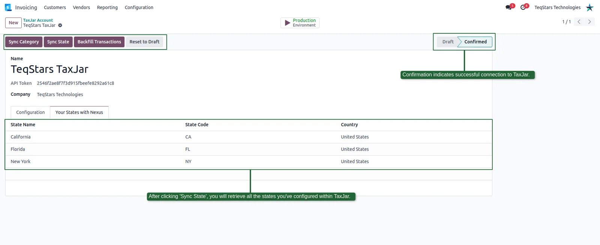Click the TeqStars TaxJar name field
The height and width of the screenshot is (245, 600).
(49, 69)
